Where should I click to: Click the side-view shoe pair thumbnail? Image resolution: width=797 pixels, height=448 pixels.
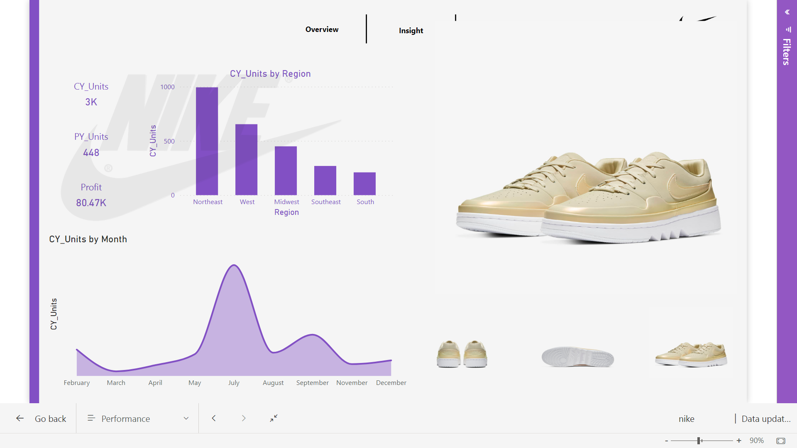tap(691, 355)
